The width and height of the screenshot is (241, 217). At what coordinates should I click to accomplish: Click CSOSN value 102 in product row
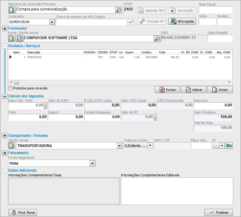(100, 57)
